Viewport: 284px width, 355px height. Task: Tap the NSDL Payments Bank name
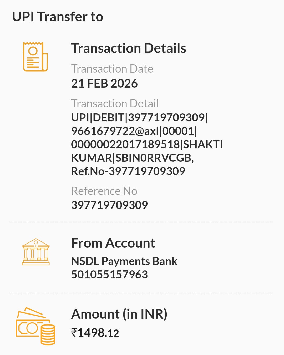(124, 261)
